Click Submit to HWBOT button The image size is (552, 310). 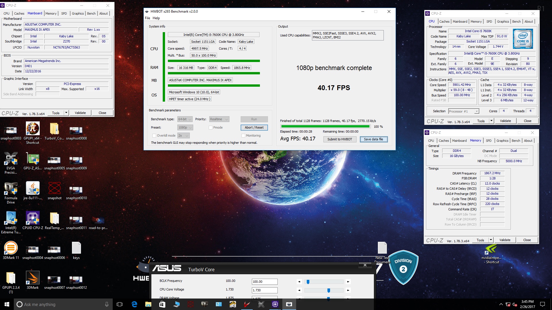coord(340,139)
